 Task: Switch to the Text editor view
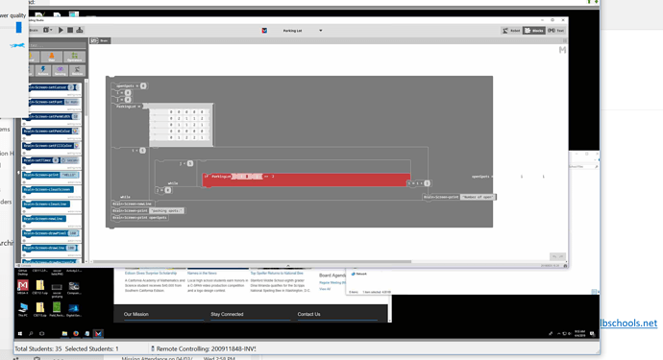tap(556, 31)
